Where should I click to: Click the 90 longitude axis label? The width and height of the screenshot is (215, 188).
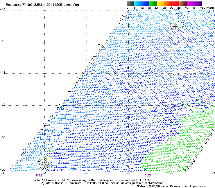coord(2,173)
